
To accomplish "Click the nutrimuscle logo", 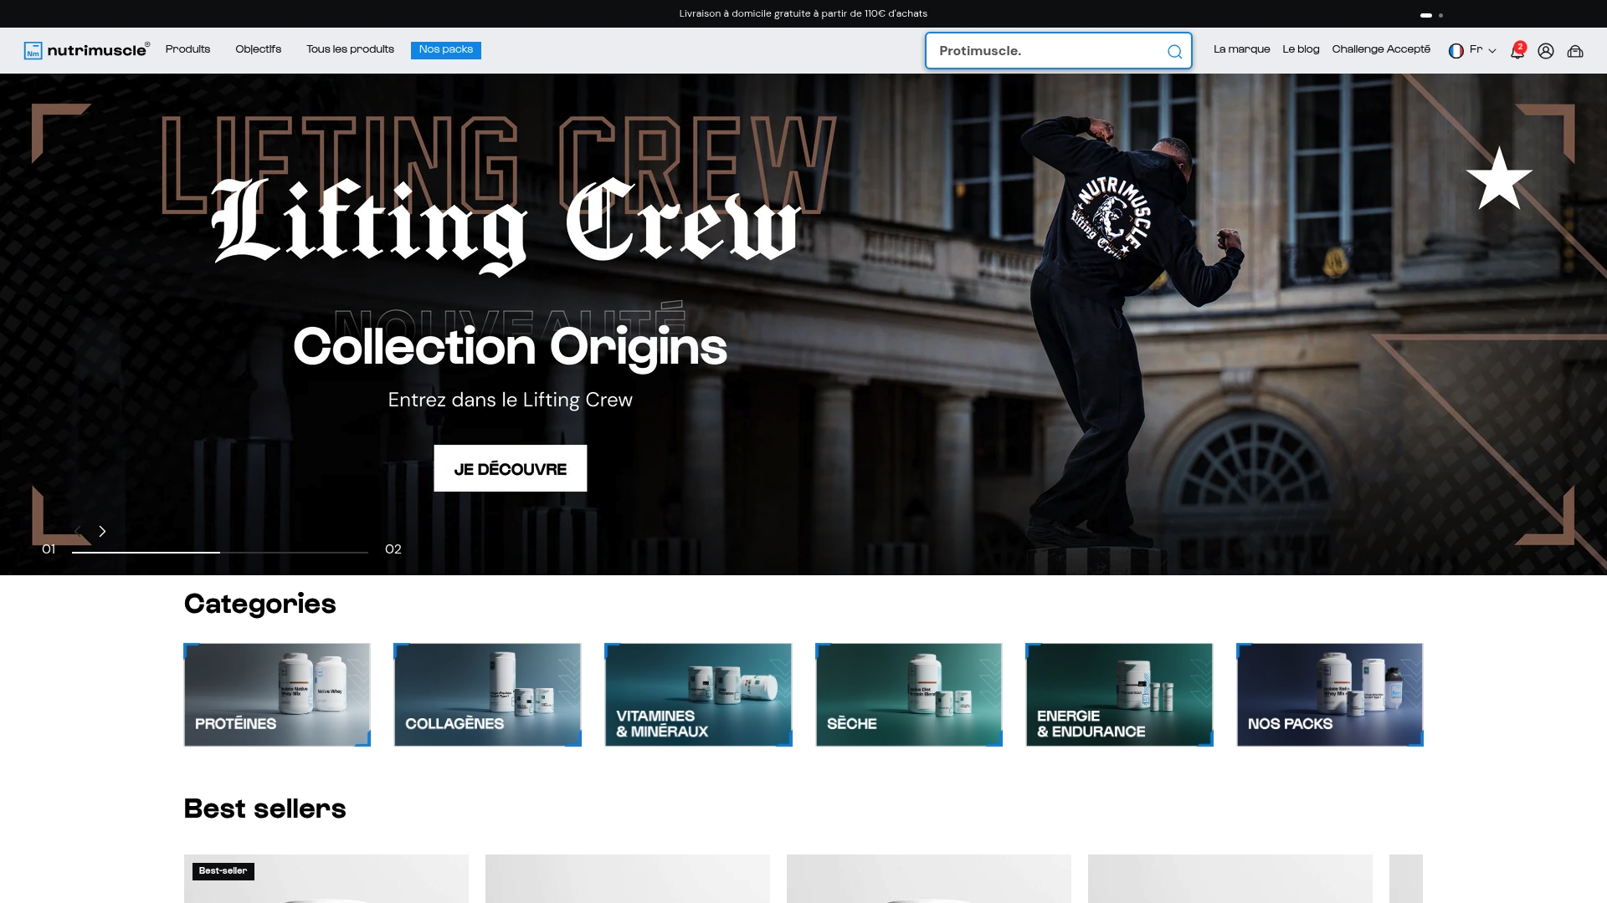I will click(x=85, y=49).
